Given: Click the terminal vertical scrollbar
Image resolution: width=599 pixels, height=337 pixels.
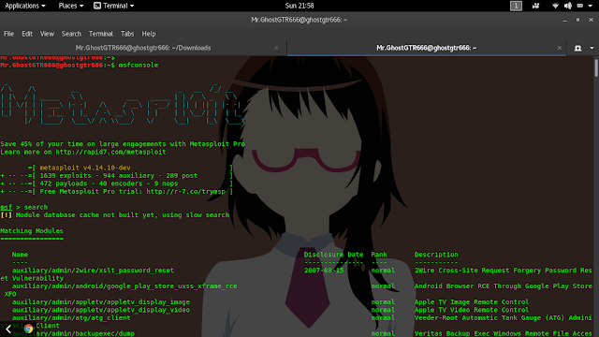Looking at the screenshot, I should [x=596, y=68].
